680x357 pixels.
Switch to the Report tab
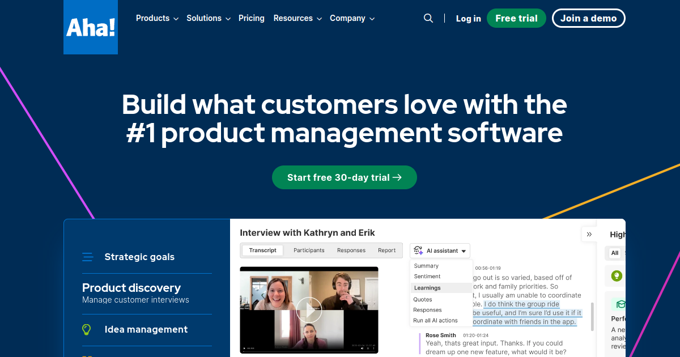click(387, 250)
